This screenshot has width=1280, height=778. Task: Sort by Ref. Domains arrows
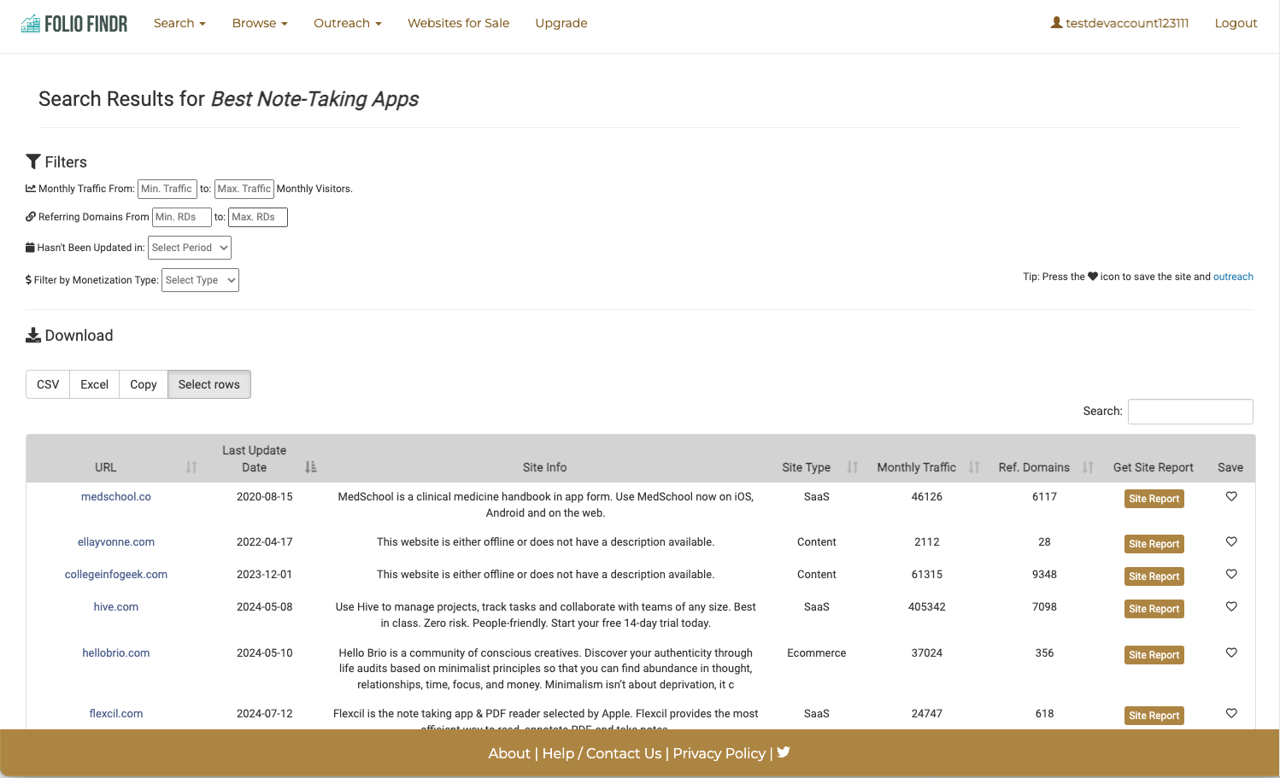click(1088, 467)
